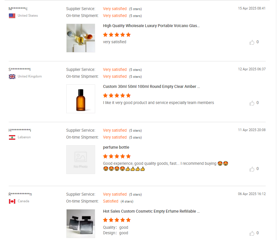Click thumbs-up on United Kingdom review
This screenshot has width=277, height=240.
[252, 103]
